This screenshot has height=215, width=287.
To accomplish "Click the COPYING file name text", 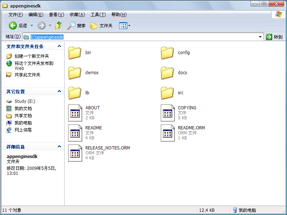I will pos(187,108).
